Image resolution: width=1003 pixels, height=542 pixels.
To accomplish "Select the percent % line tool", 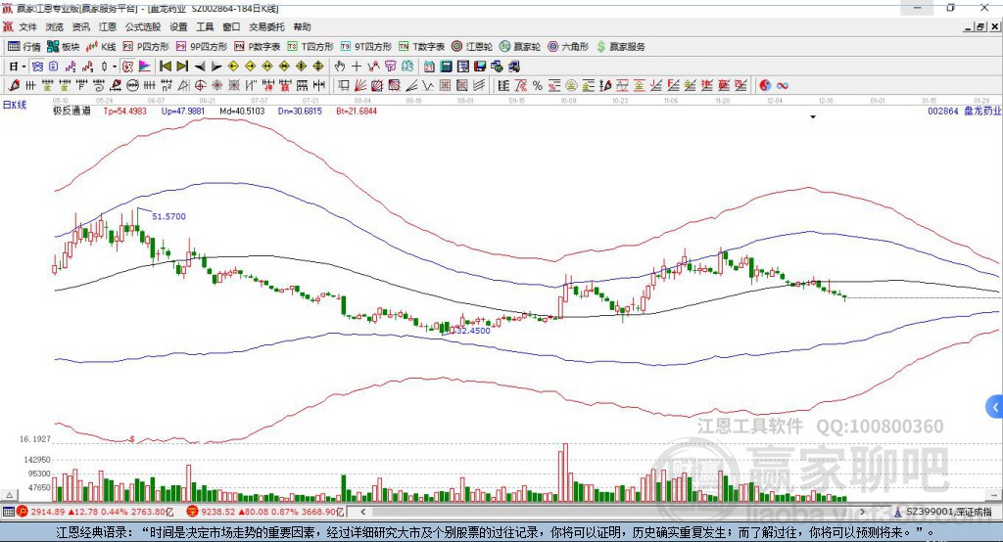I will (538, 86).
